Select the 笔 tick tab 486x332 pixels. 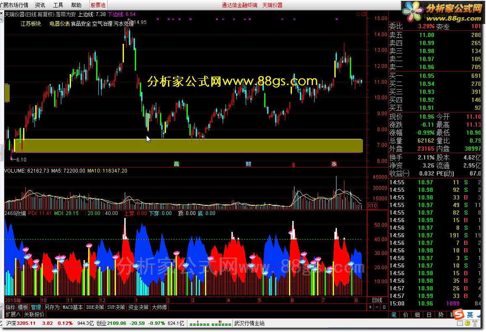[394, 315]
